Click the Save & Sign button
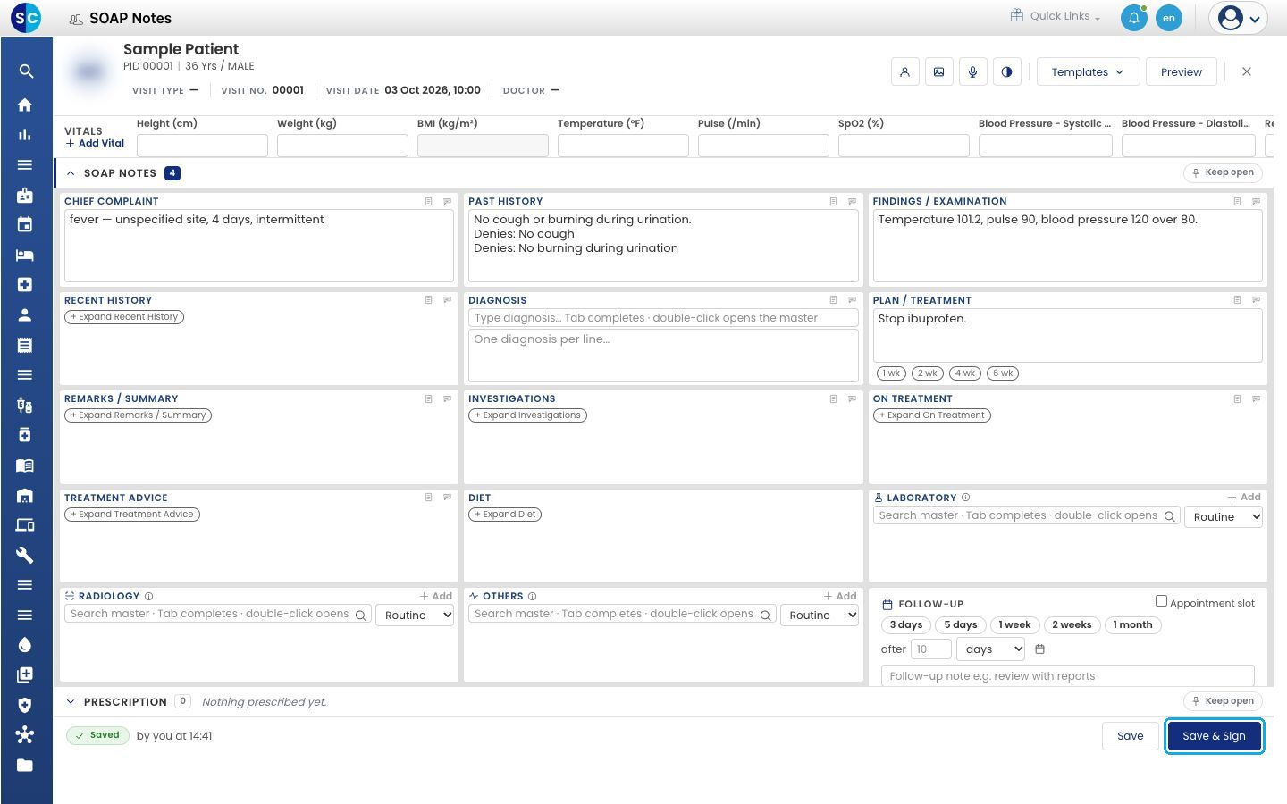Screen dimensions: 1287x804 pyautogui.click(x=1214, y=736)
